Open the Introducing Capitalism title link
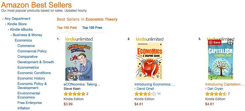The image size is (245, 111). click(x=225, y=84)
